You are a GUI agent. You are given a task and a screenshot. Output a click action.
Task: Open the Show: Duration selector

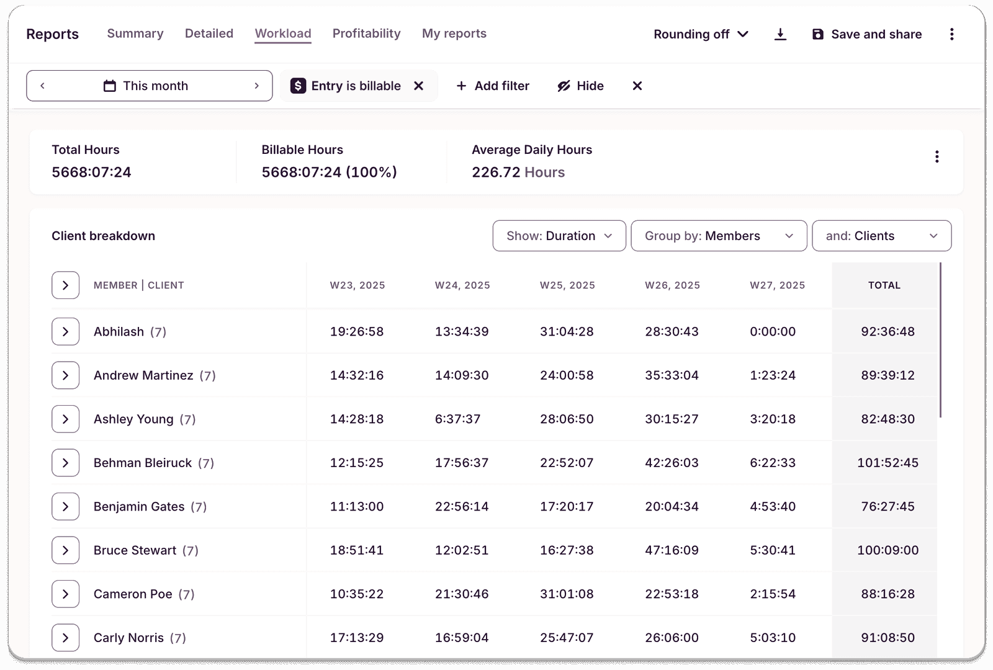(559, 236)
